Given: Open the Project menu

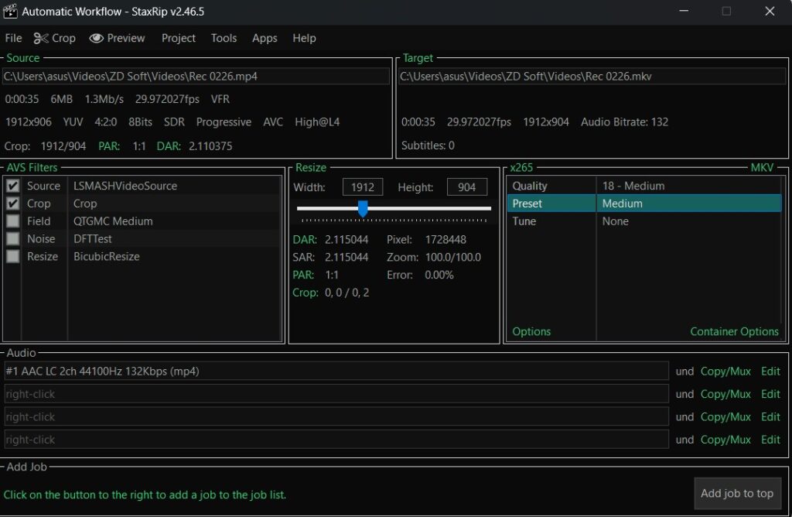Looking at the screenshot, I should (x=178, y=38).
